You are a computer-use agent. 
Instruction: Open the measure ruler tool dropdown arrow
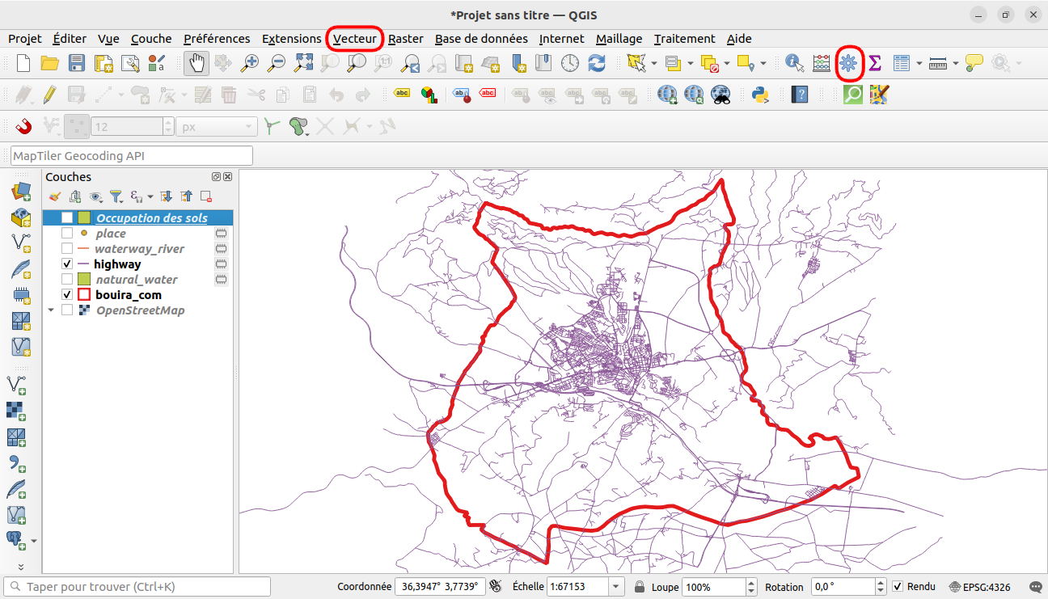pos(956,63)
